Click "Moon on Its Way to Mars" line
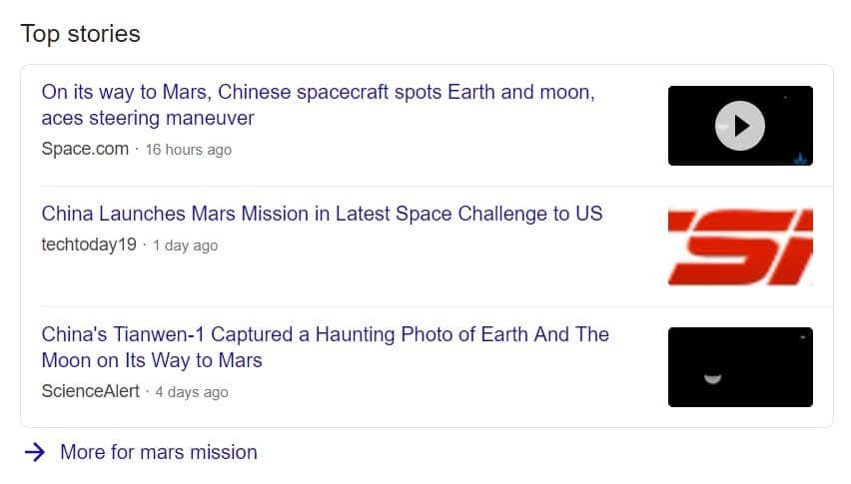The width and height of the screenshot is (851, 484). pos(152,360)
